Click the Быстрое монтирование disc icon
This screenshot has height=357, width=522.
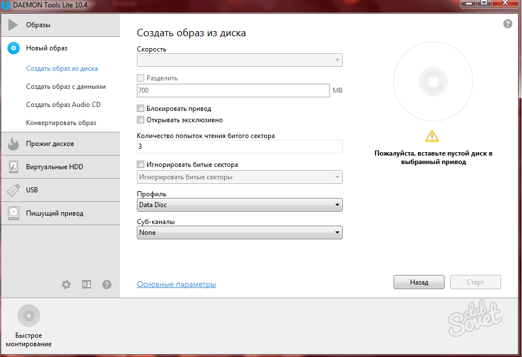29,316
